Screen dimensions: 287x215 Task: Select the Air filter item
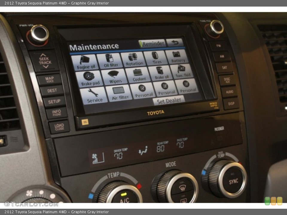coord(119,93)
